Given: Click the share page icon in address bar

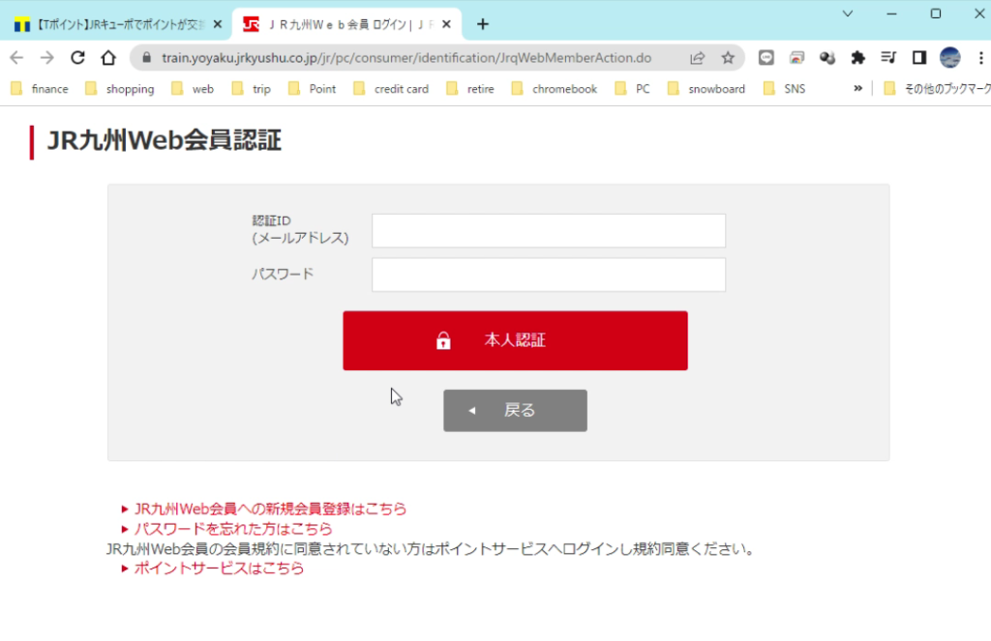Looking at the screenshot, I should [697, 58].
